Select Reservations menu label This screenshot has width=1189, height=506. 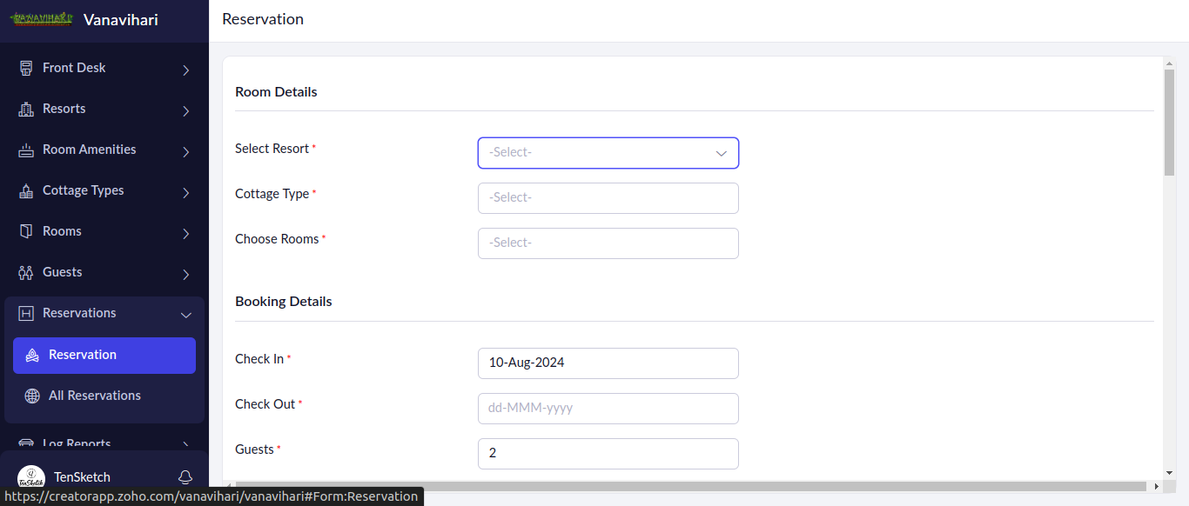click(x=79, y=313)
